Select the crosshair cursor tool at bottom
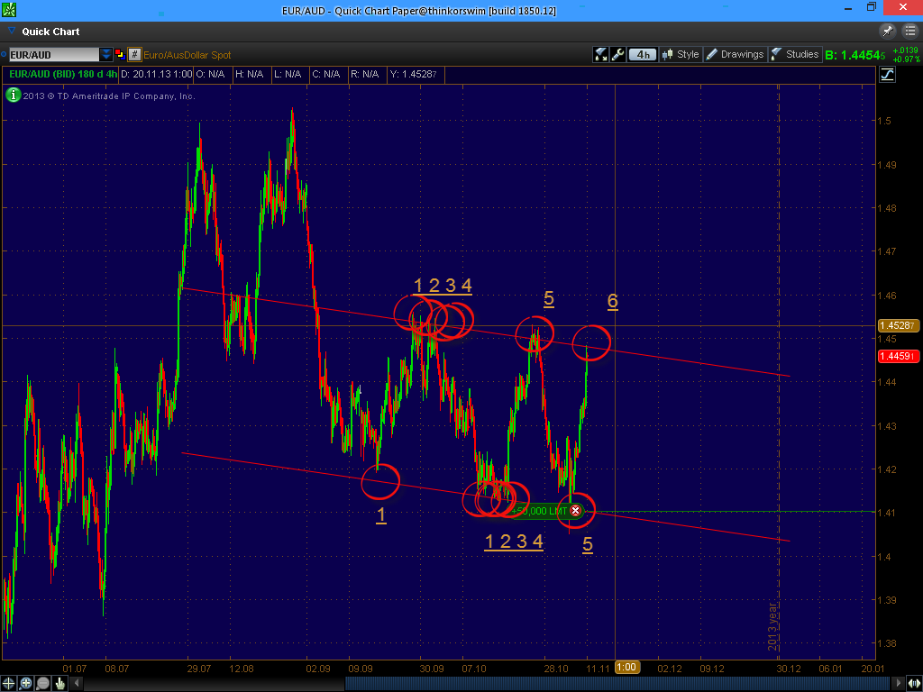 click(9, 683)
